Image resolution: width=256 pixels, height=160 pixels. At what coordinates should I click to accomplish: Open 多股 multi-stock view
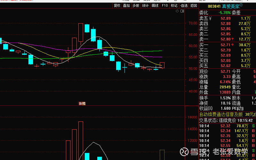click(x=136, y=5)
